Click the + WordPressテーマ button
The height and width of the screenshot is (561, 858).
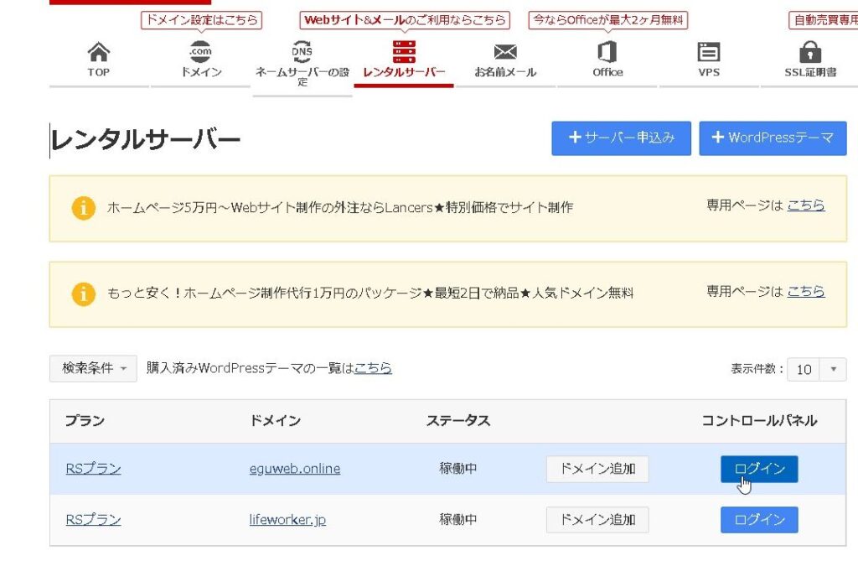pos(773,138)
